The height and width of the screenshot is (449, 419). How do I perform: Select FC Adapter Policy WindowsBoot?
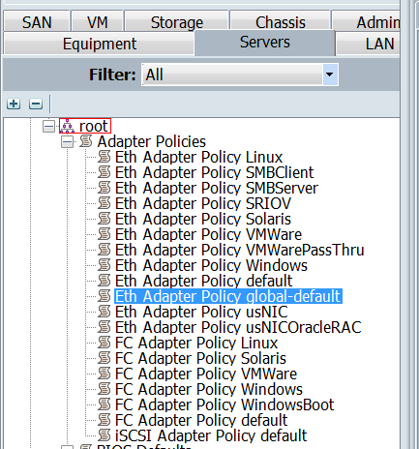tap(224, 404)
